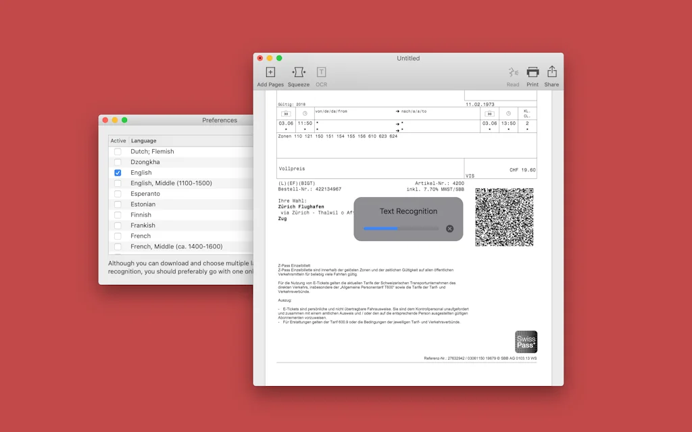Viewport: 692px width, 432px height.
Task: Enable the Dutch; Flemish checkbox
Action: pyautogui.click(x=118, y=152)
